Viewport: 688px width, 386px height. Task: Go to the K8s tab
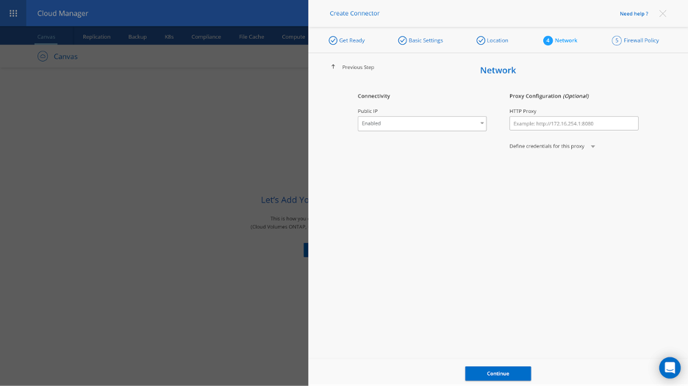point(169,37)
